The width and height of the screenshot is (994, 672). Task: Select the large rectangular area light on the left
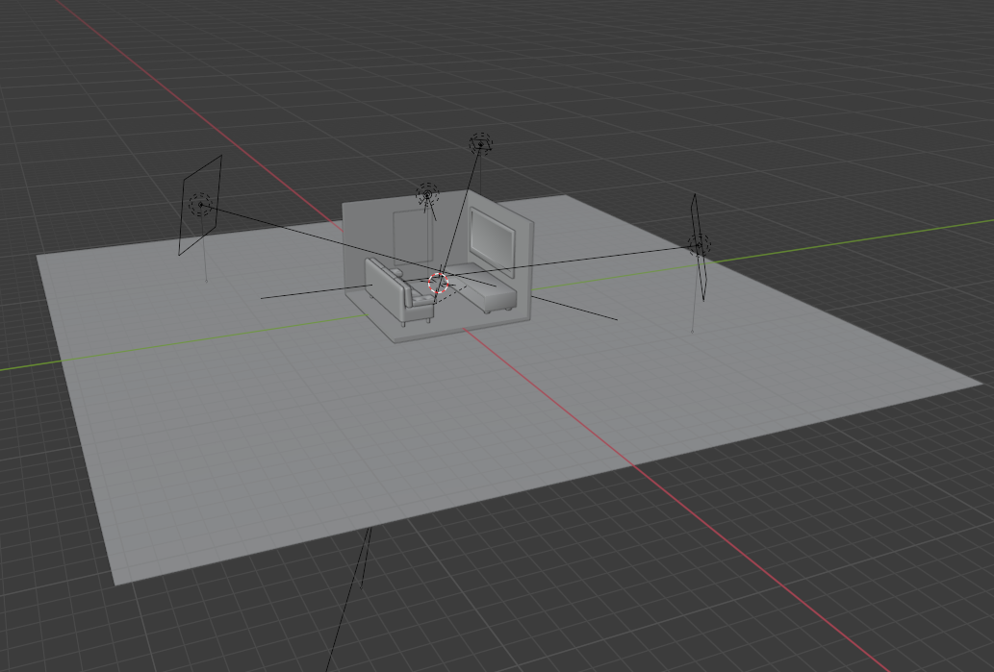point(200,205)
